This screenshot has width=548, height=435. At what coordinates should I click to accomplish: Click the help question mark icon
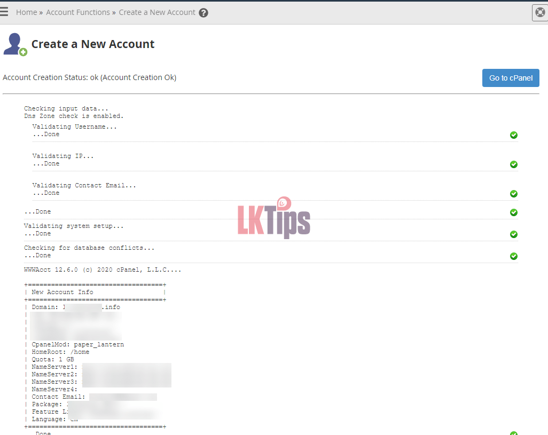tap(203, 13)
